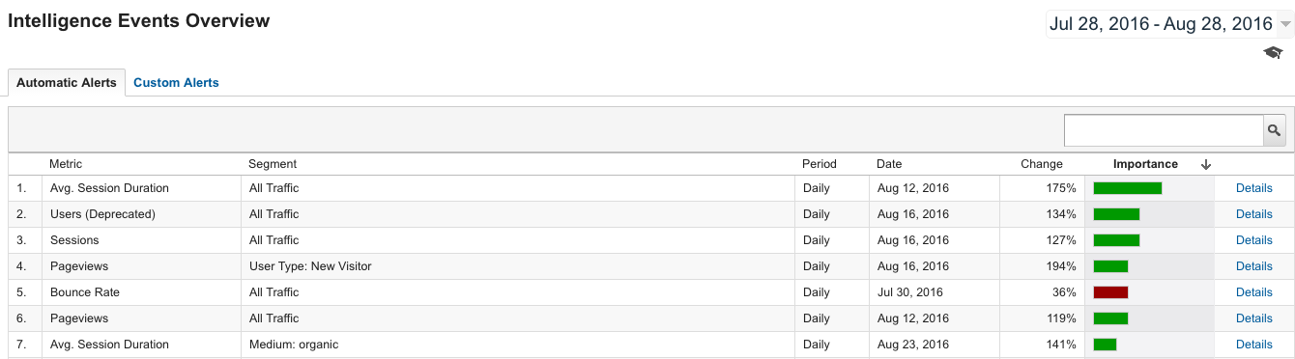View Details for the Sessions alert
1295x359 pixels.
(x=1253, y=240)
